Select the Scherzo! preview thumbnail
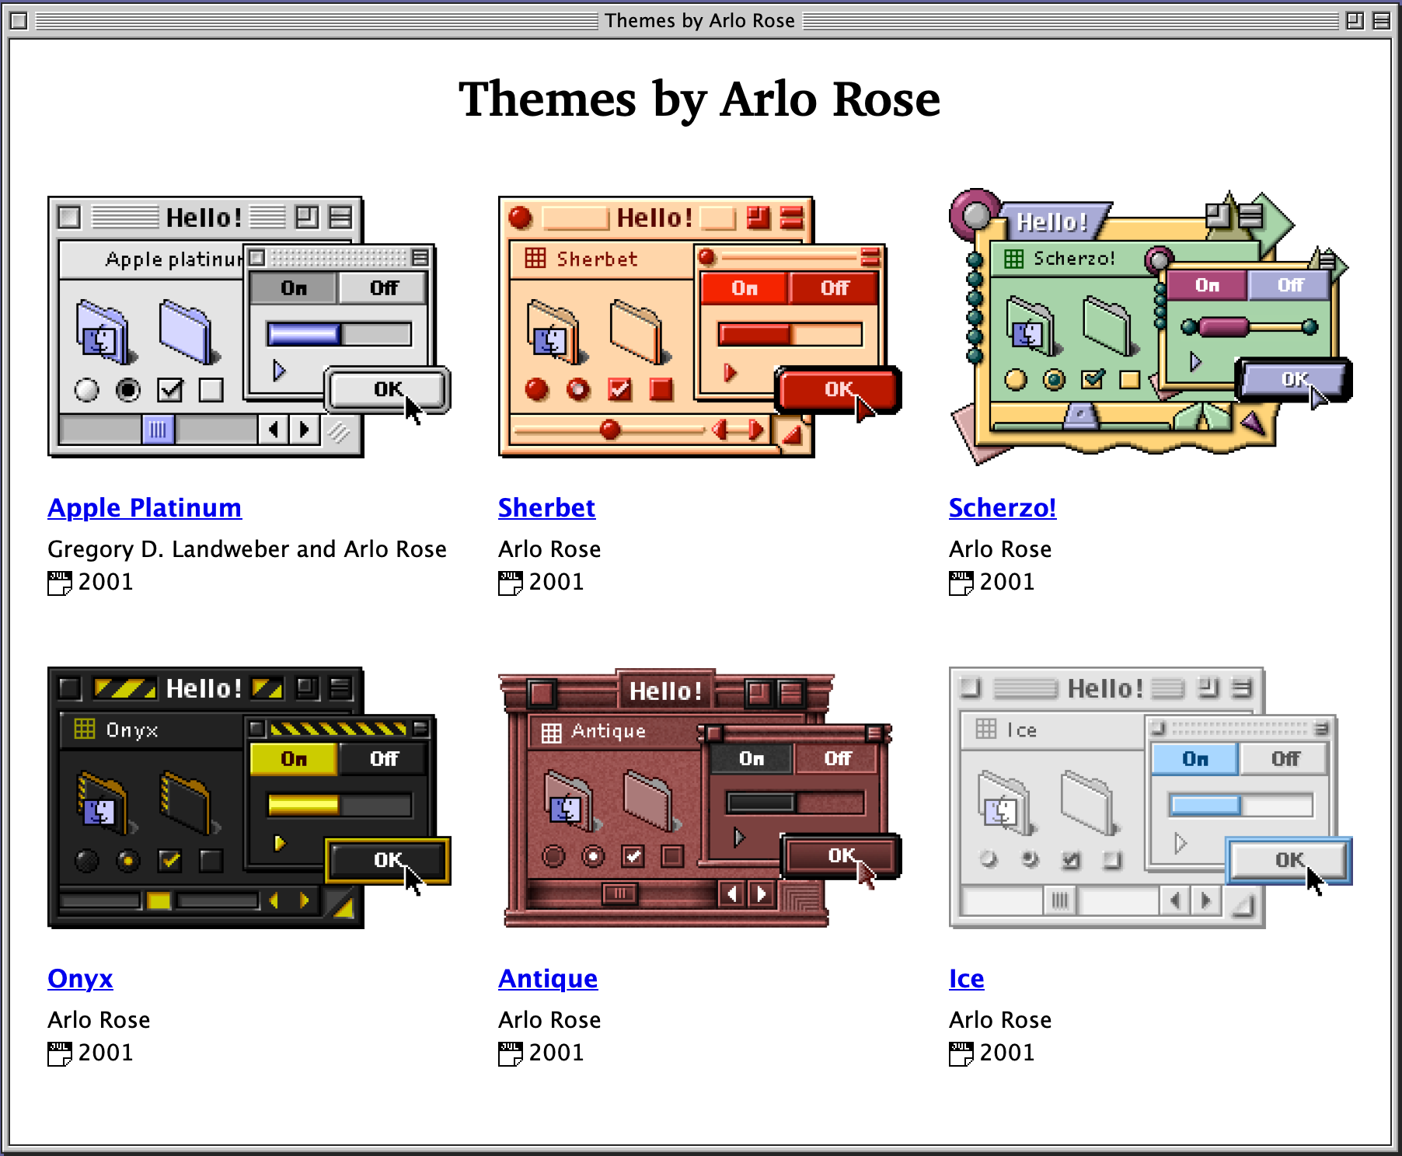 pyautogui.click(x=1151, y=326)
